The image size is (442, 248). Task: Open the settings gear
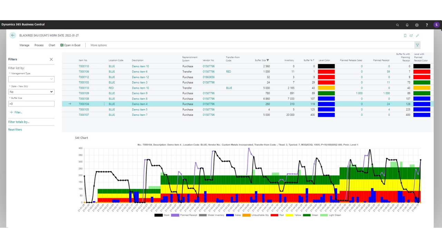point(417,25)
